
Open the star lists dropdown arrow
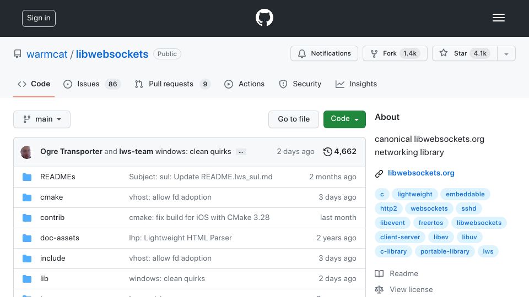(506, 53)
